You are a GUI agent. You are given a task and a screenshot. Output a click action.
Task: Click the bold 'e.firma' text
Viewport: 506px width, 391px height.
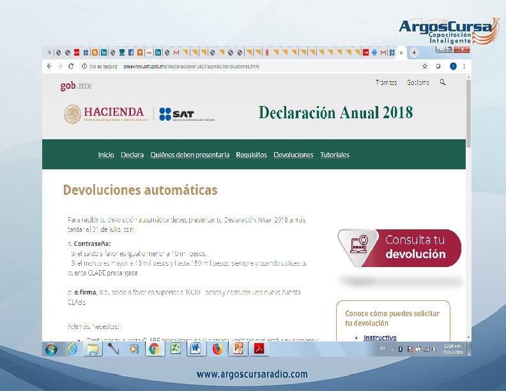[85, 292]
